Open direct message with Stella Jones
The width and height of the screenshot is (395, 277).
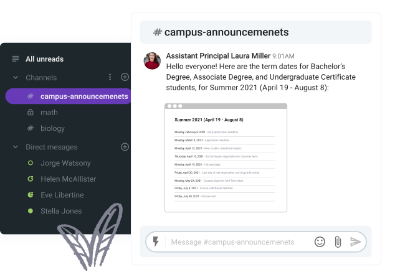[x=61, y=211]
